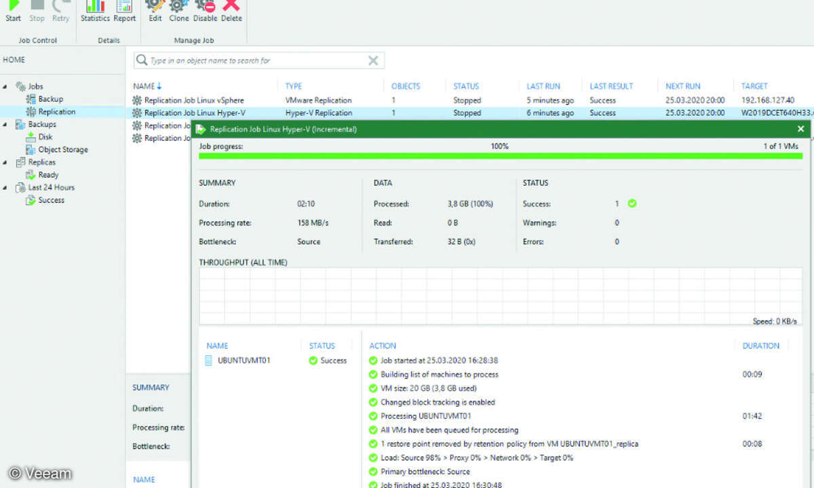Screen dimensions: 814x488
Task: Select 'Building list of machines to process' entry
Action: pyautogui.click(x=433, y=374)
